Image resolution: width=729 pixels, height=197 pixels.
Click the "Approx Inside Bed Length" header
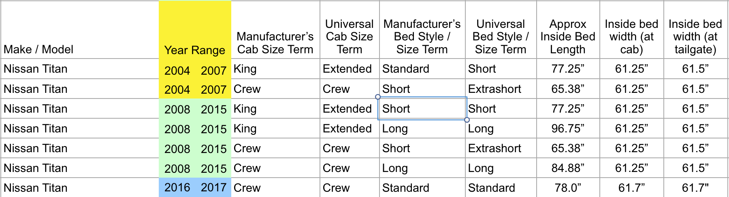pos(567,37)
